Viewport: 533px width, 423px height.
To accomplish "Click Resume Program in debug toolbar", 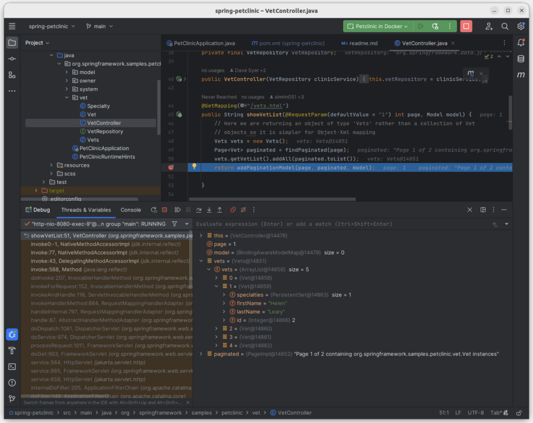I will click(x=178, y=210).
